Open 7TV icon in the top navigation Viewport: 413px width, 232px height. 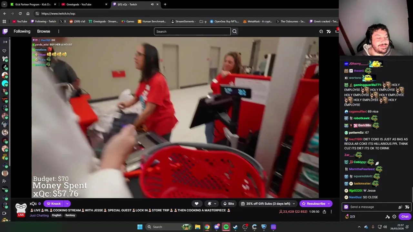(x=328, y=31)
